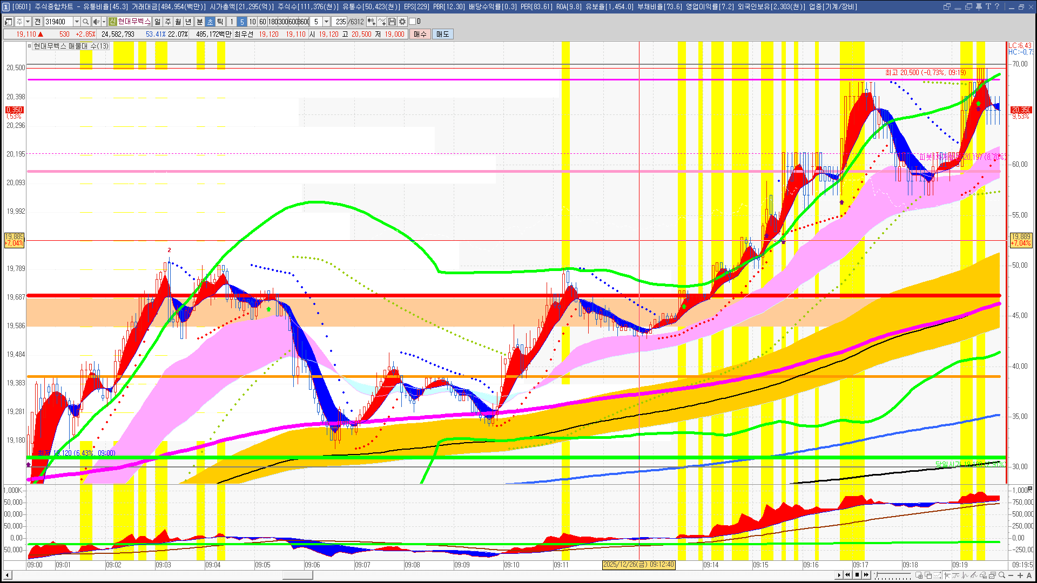Click the fast-forward replay button
The image size is (1037, 583).
pos(866,575)
